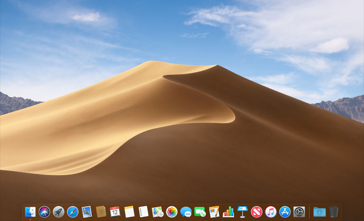Open the Notes app

coord(129,211)
